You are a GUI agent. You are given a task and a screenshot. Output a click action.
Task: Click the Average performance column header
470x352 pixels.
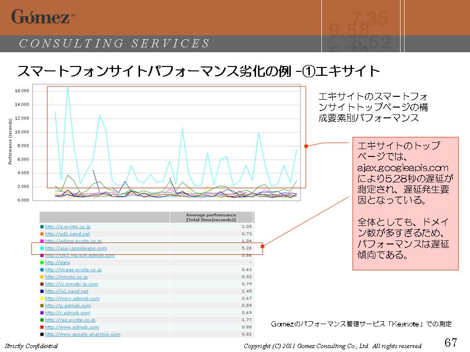tap(211, 217)
